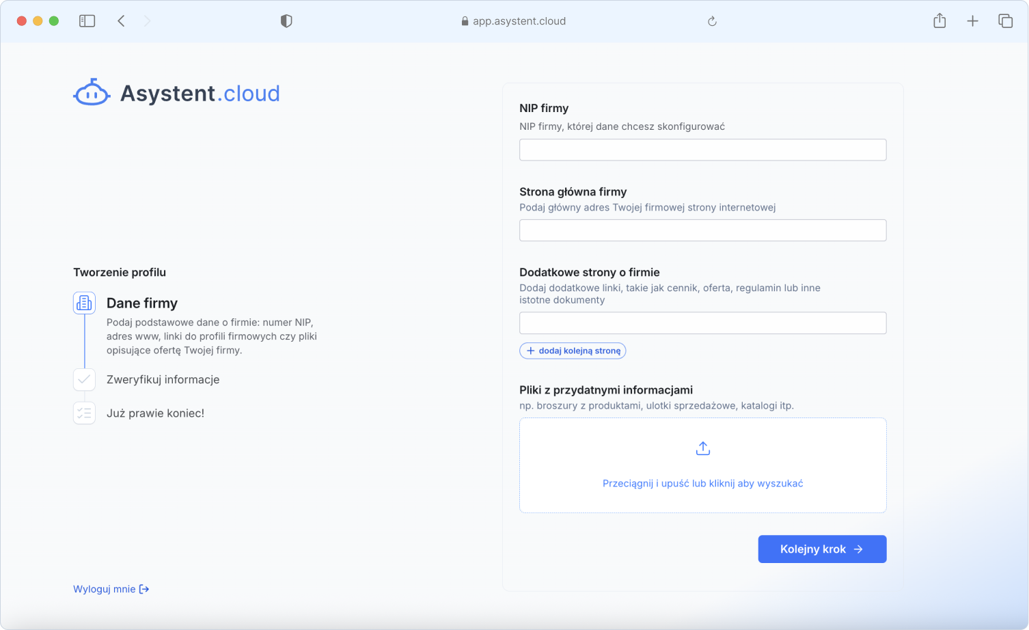Open the Safari share icon
Screen dimensions: 1029x630
[939, 21]
